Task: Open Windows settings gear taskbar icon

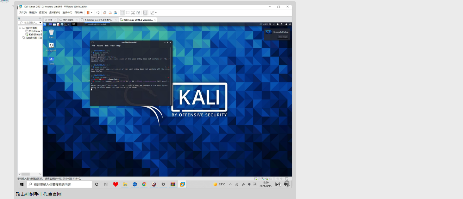Action: [x=163, y=184]
